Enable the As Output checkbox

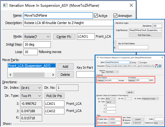point(139,63)
